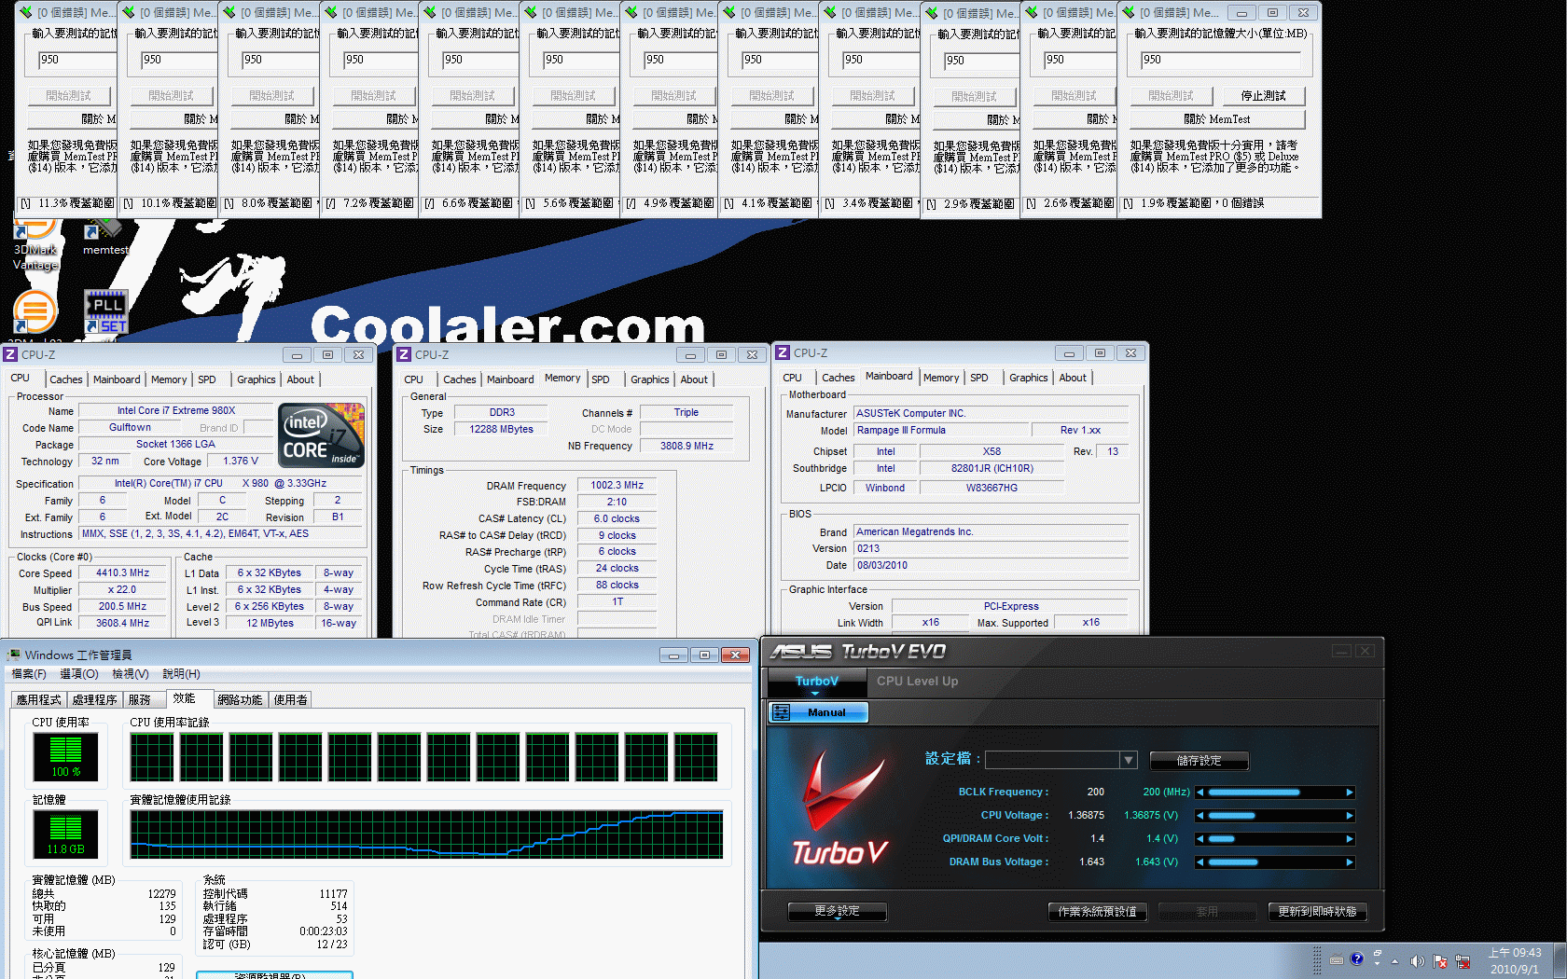Open the 選項(O) menu in Task Manager
This screenshot has width=1567, height=979.
coord(79,674)
